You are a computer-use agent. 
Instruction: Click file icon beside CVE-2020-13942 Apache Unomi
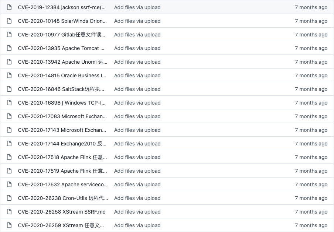9,62
